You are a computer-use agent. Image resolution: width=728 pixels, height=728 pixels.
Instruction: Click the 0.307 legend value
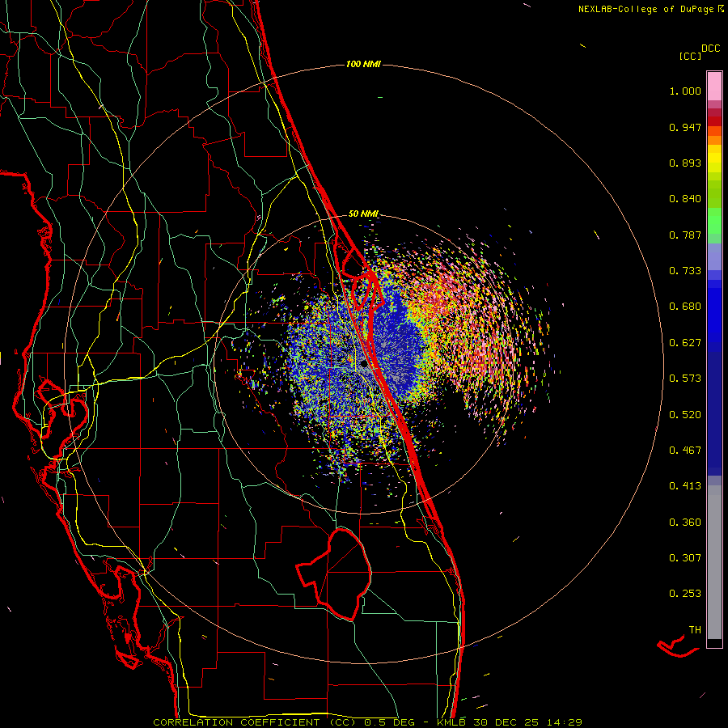point(685,558)
